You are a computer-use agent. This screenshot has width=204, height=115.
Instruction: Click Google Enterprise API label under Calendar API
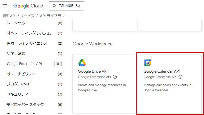coord(160,77)
